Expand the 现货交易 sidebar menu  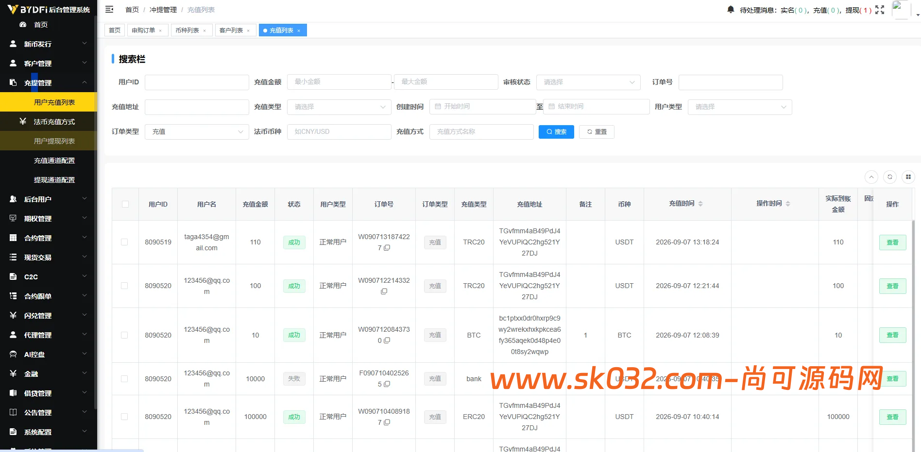click(49, 258)
